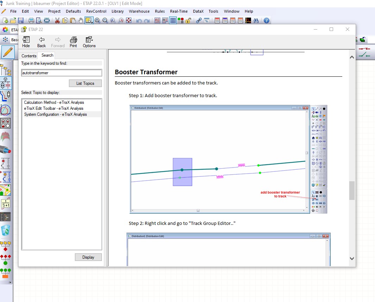Open the GIS map view icon
The height and width of the screenshot is (302, 375).
point(6,190)
